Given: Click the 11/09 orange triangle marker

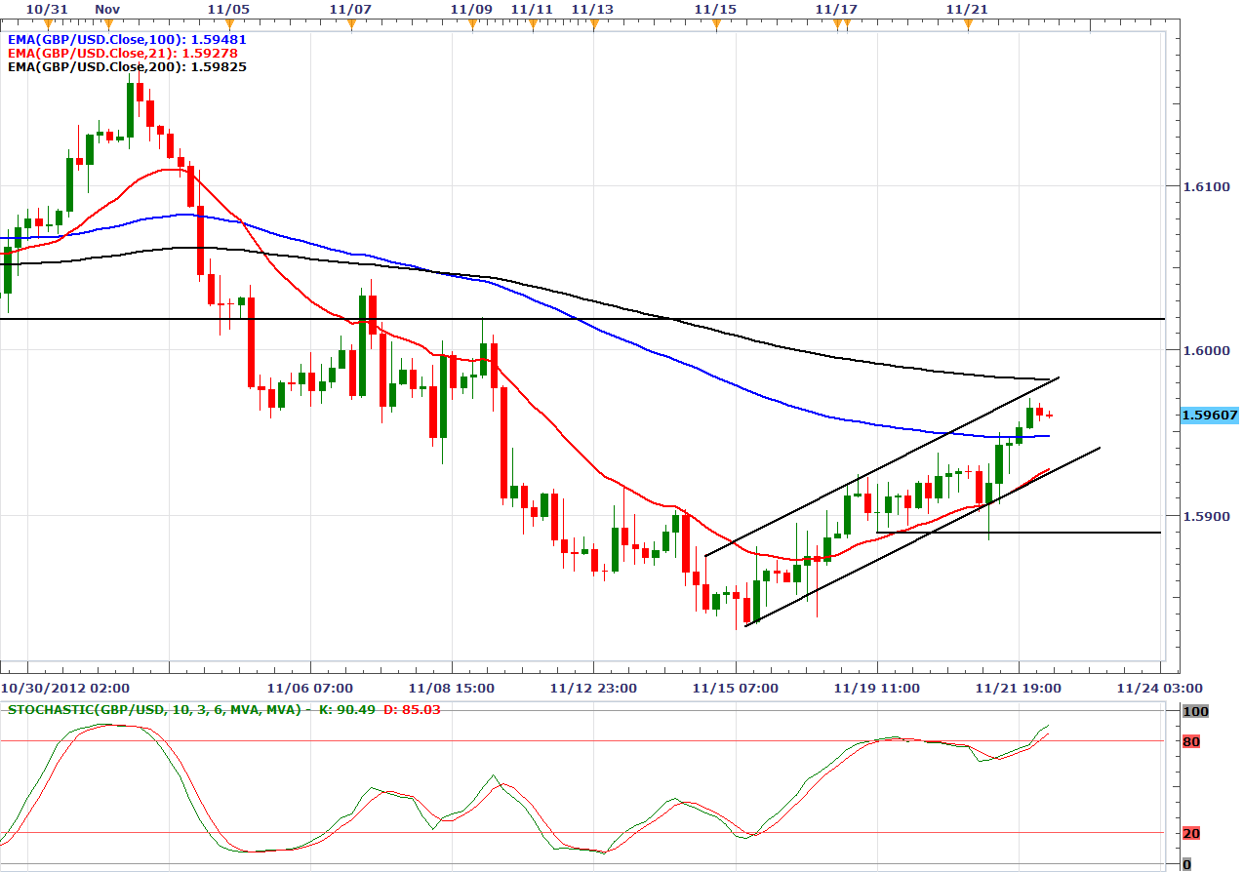Looking at the screenshot, I should (472, 26).
